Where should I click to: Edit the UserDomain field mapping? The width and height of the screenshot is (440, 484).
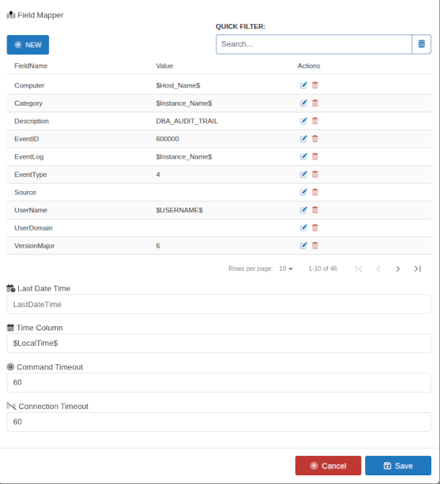[304, 228]
